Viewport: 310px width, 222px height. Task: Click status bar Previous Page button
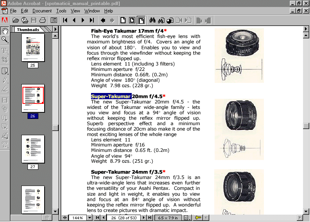103,218
